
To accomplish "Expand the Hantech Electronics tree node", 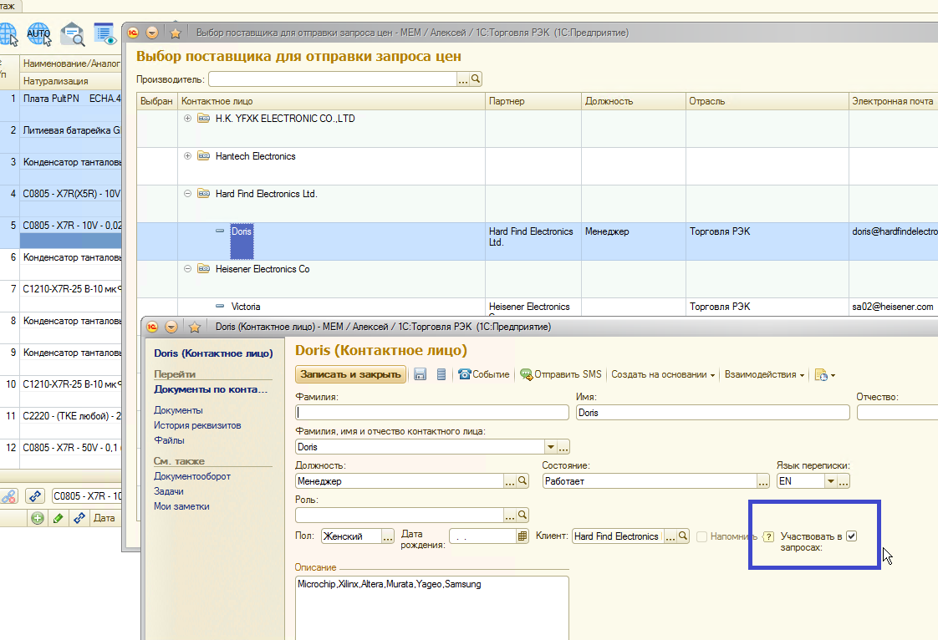I will click(x=188, y=156).
